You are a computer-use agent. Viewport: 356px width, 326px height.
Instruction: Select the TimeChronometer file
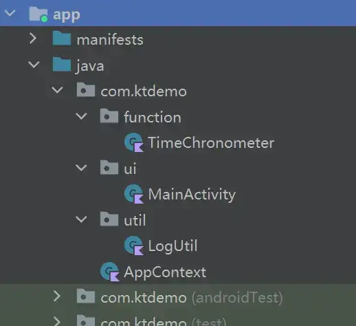pos(211,142)
